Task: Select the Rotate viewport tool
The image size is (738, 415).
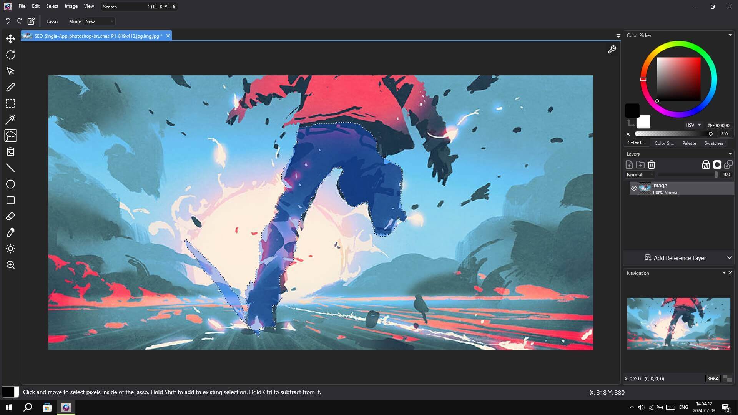Action: pos(10,55)
